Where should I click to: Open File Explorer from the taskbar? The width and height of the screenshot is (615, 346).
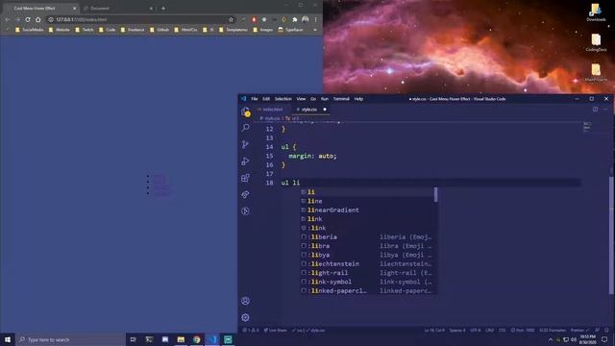coord(181,339)
